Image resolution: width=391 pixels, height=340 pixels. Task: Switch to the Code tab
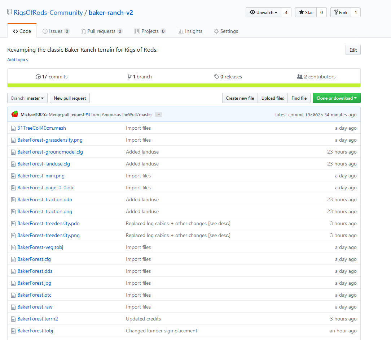tap(22, 31)
